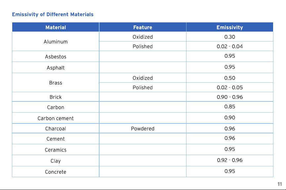Select the Asphalt material cell
This screenshot has height=190, width=286.
pyautogui.click(x=56, y=68)
